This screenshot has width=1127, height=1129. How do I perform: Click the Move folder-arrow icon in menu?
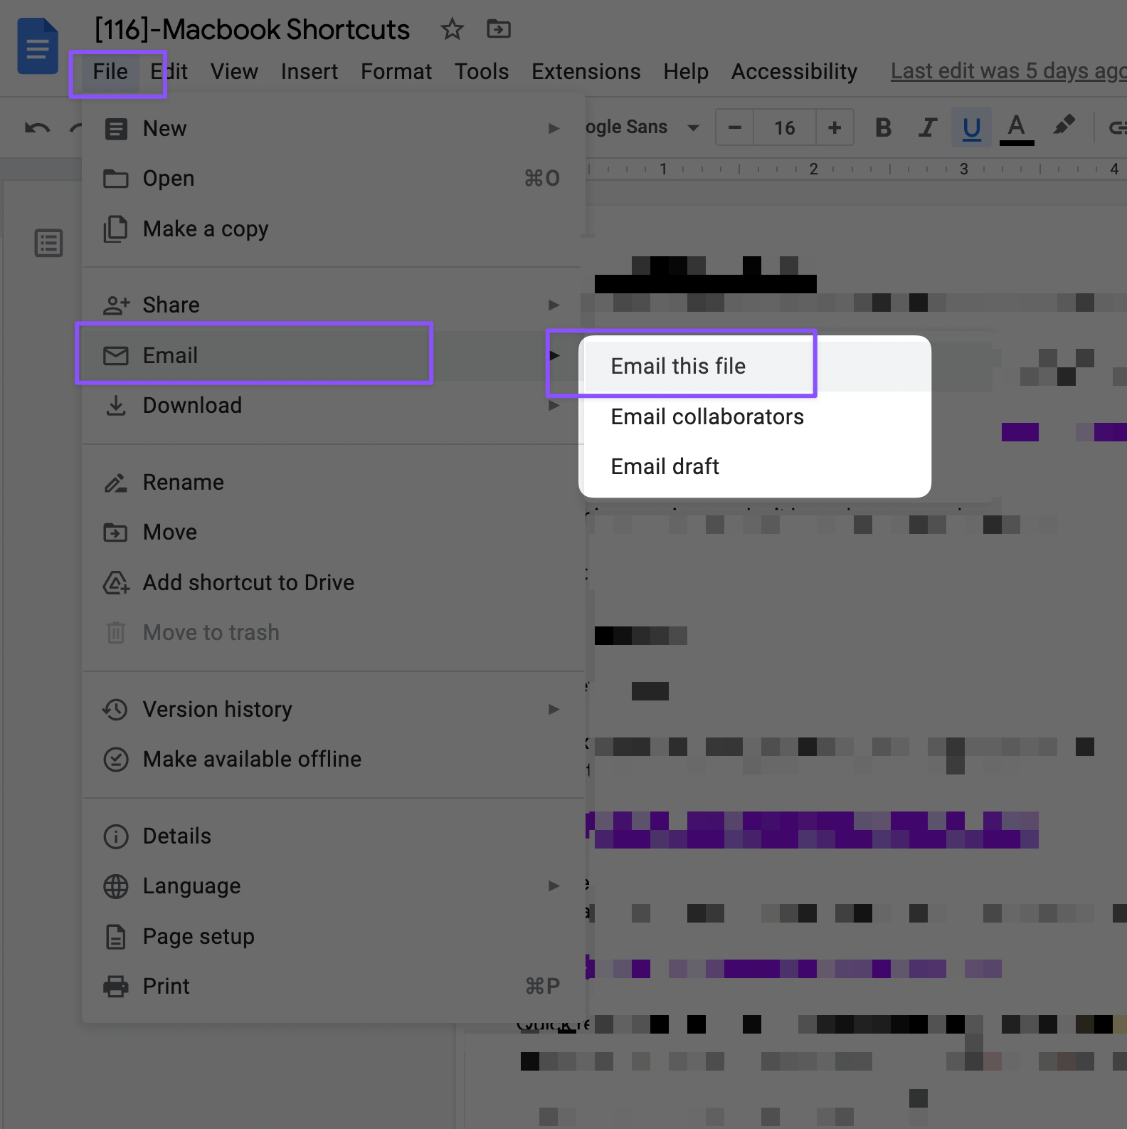(x=116, y=532)
